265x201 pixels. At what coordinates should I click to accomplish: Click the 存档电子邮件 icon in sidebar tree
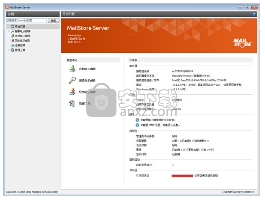click(12, 36)
